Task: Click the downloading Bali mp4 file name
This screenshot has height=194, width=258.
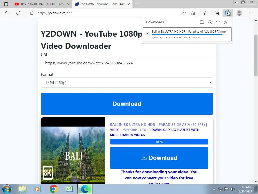Action: (x=189, y=31)
